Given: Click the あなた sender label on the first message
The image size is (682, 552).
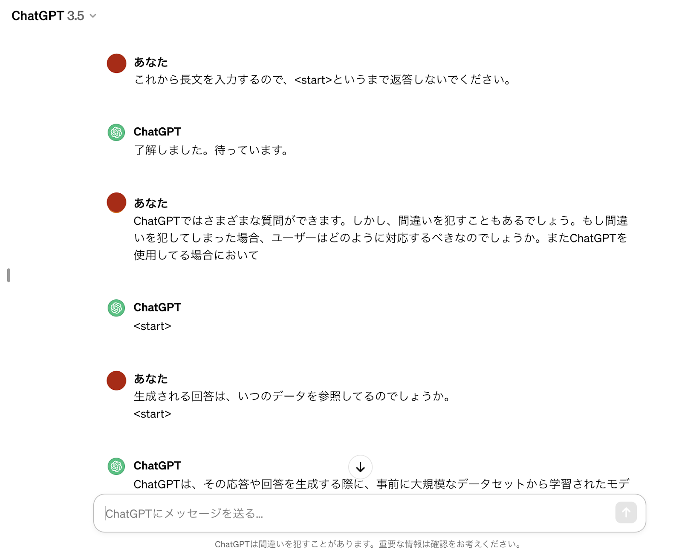Looking at the screenshot, I should (150, 62).
